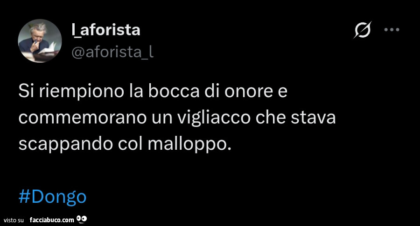Click the word 'stava' in the tweet
The height and width of the screenshot is (226, 420).
tap(314, 118)
